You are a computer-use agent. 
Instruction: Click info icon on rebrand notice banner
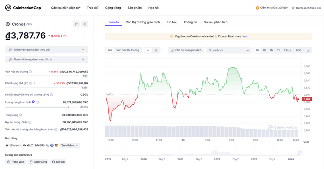pos(171,36)
